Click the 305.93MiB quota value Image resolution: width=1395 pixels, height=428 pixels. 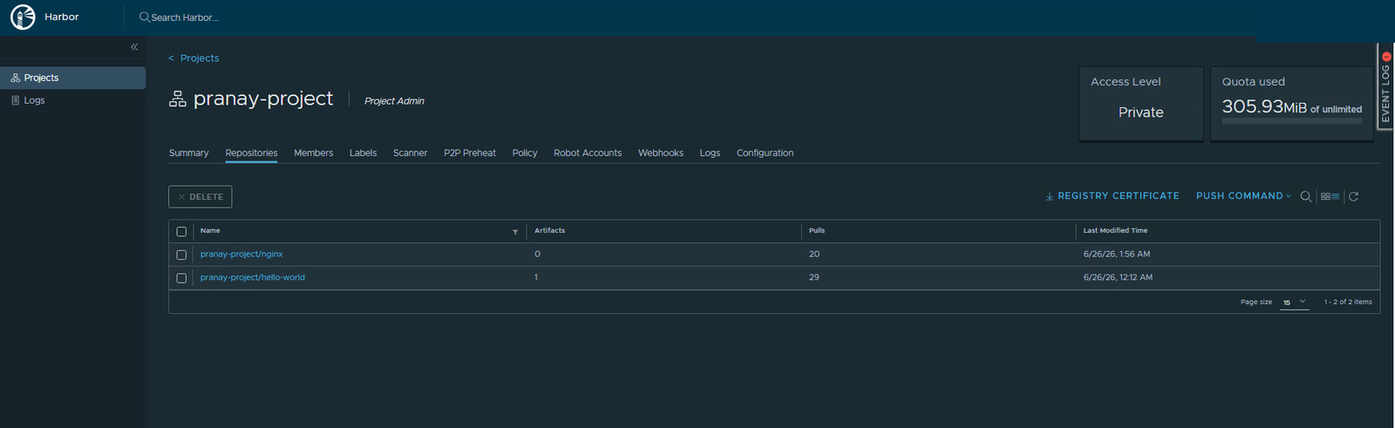[x=1264, y=106]
